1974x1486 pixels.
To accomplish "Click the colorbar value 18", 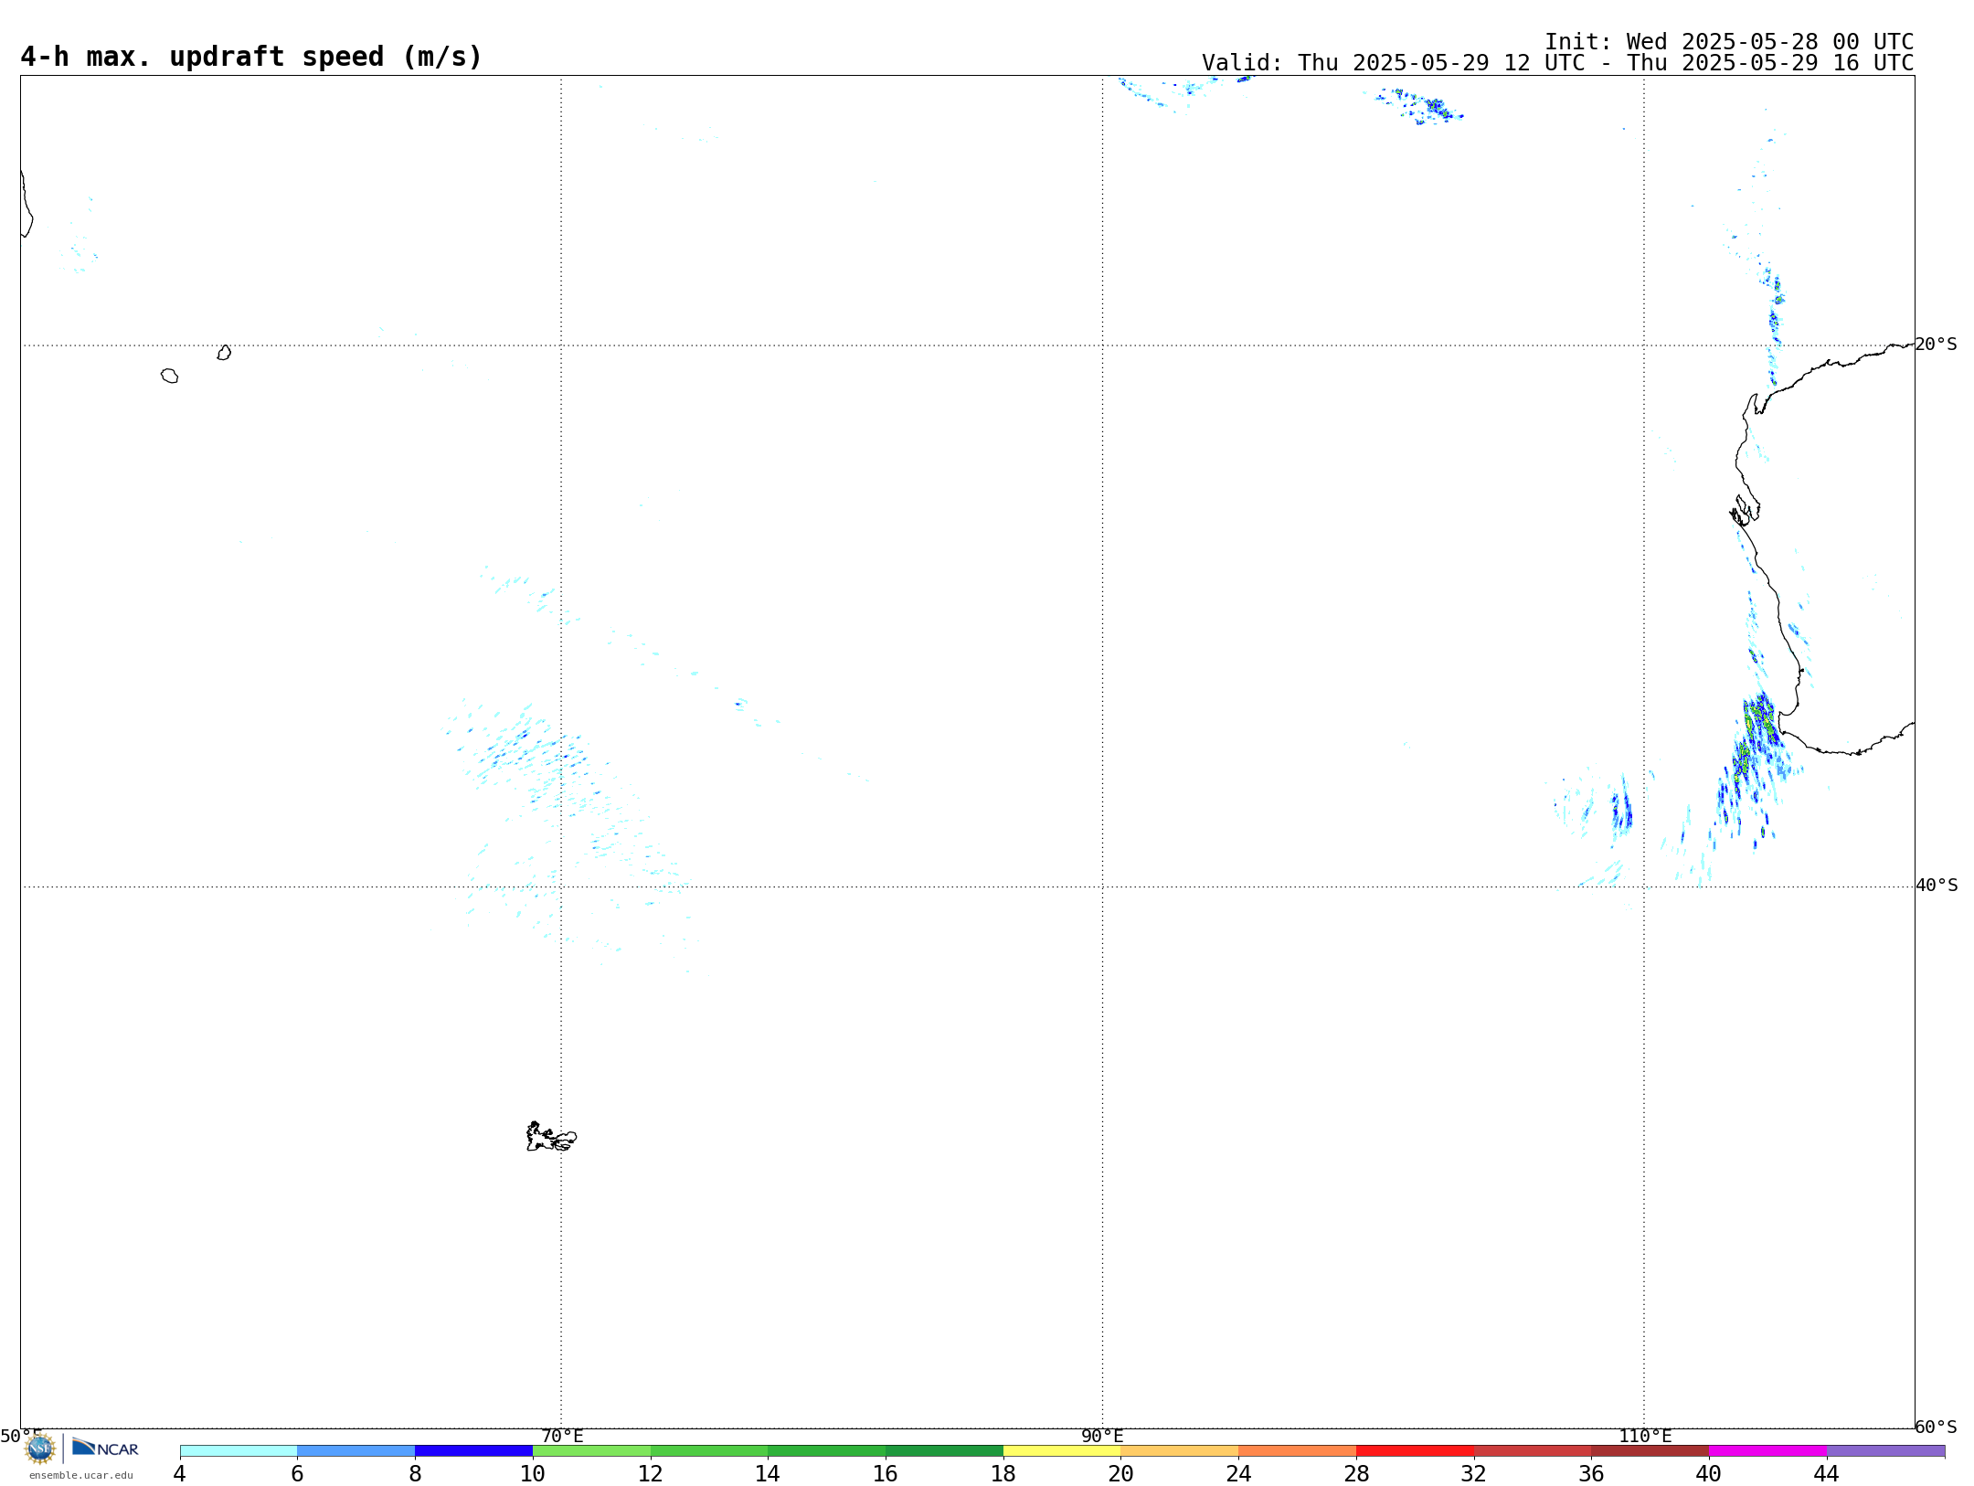I will pos(1003,1474).
